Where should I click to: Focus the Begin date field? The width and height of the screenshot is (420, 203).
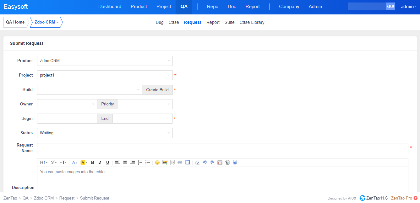tap(67, 119)
